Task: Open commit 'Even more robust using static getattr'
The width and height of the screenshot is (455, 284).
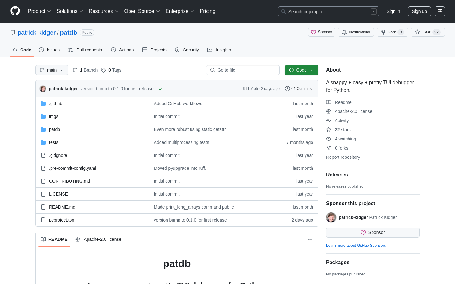Action: 190,129
